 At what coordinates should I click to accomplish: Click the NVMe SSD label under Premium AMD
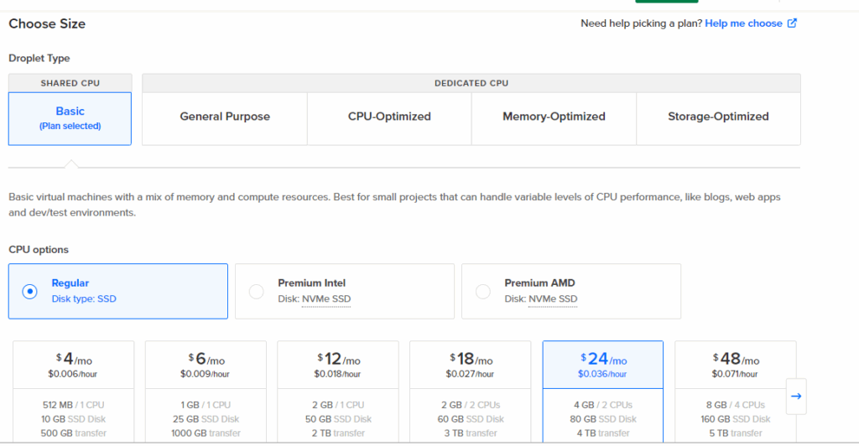[552, 299]
